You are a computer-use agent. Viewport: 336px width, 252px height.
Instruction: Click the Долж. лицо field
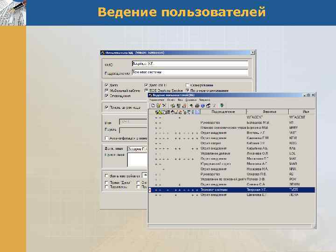137,149
